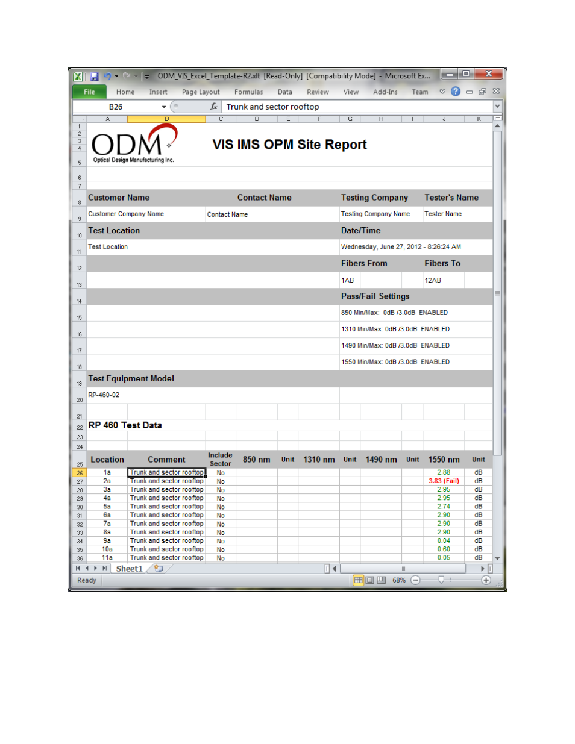Select the 1550 nm value 0.04

click(444, 541)
